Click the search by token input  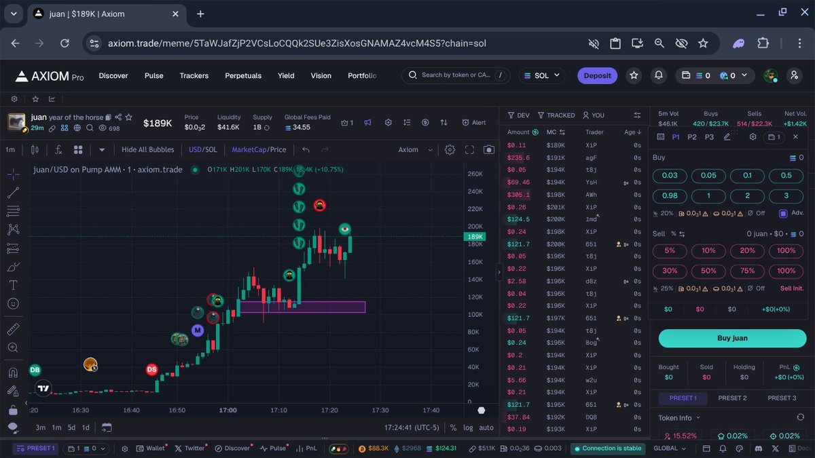[x=456, y=75]
